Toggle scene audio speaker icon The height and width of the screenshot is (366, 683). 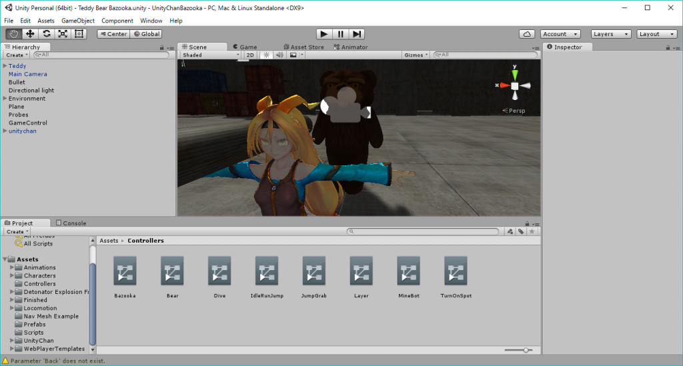click(279, 55)
